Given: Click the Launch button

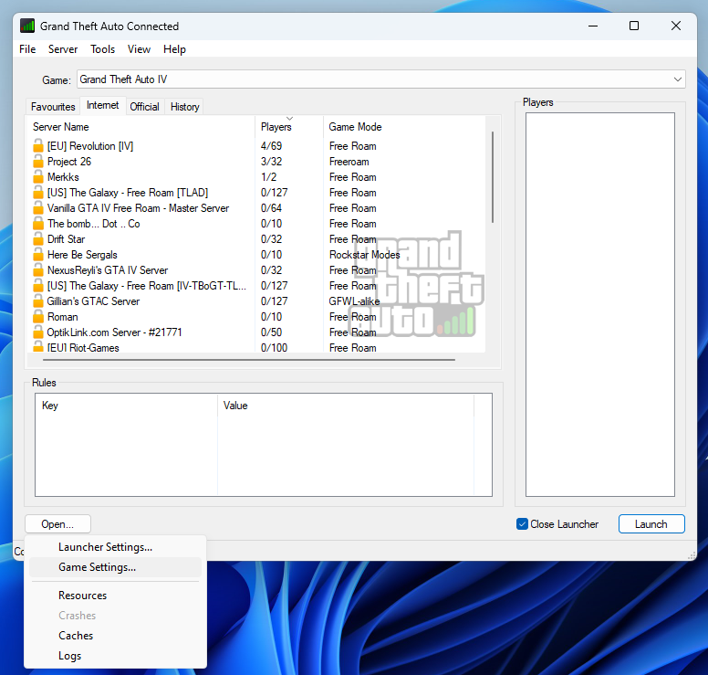Looking at the screenshot, I should (651, 524).
